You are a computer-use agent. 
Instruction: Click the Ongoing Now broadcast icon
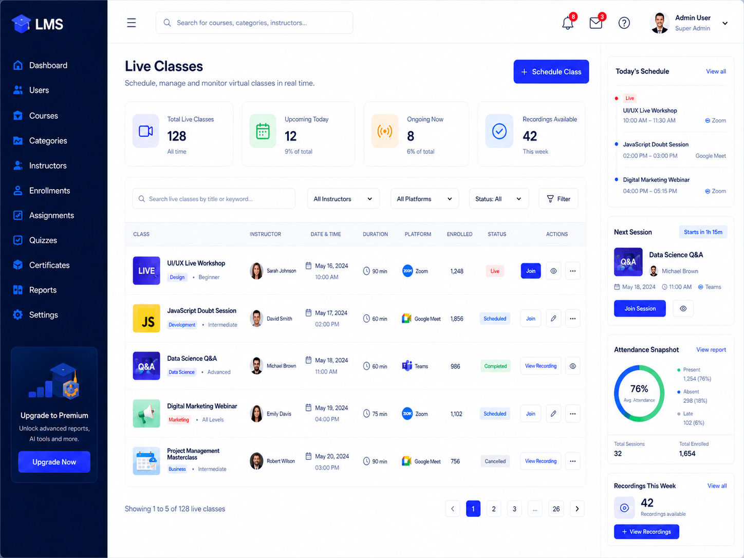point(385,131)
